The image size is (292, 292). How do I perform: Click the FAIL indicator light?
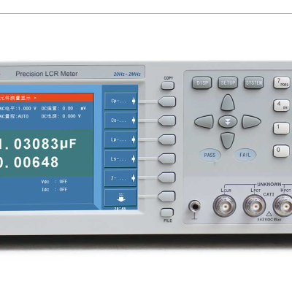coord(245,155)
